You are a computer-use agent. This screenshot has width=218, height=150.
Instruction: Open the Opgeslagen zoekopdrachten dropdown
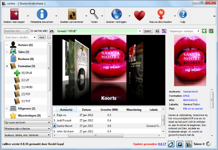coord(184,31)
